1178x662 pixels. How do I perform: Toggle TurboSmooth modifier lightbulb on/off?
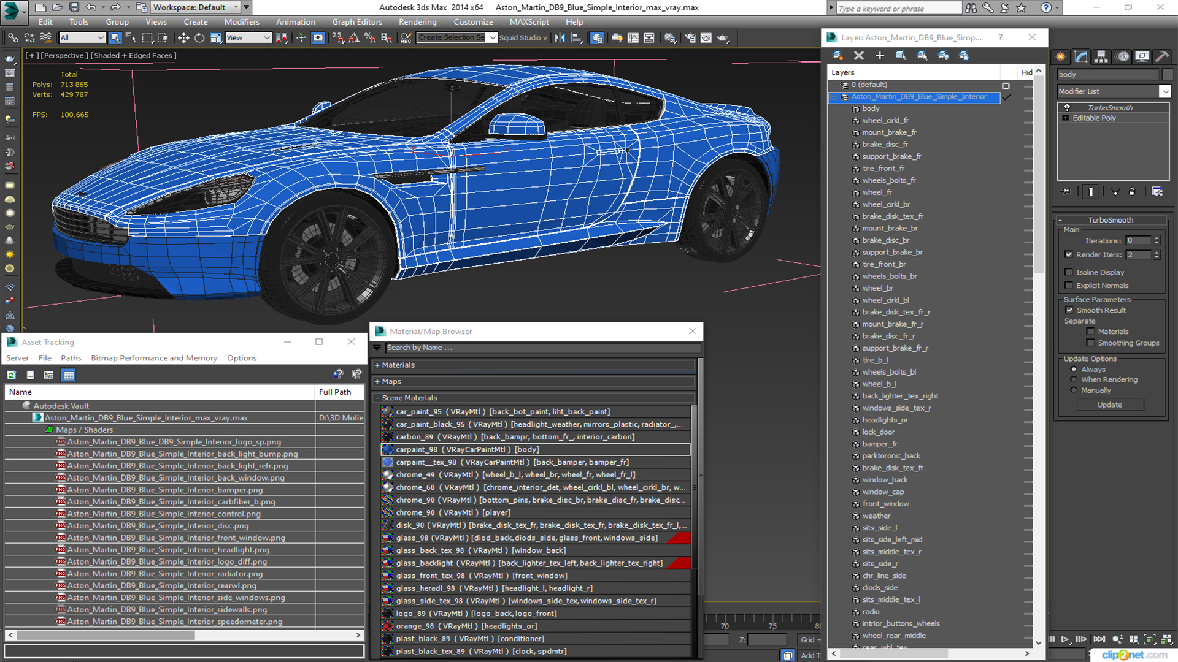(1067, 108)
